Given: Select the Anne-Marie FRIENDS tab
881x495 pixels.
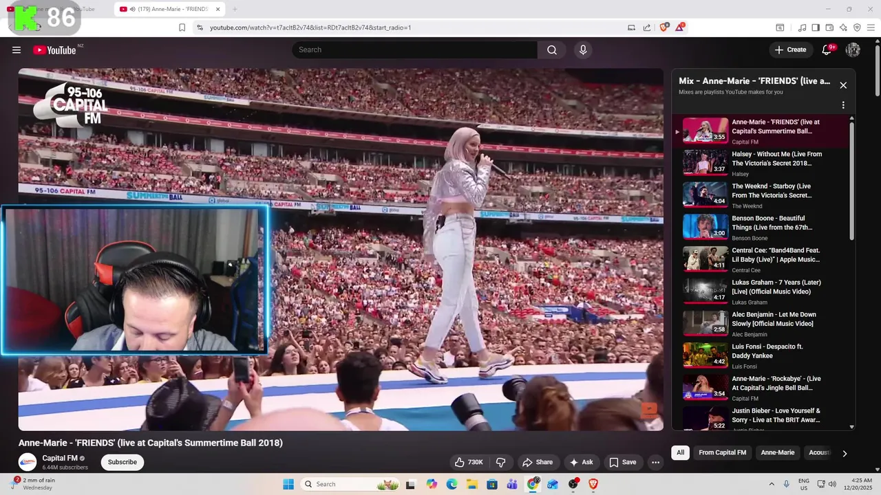Looking at the screenshot, I should [x=169, y=9].
